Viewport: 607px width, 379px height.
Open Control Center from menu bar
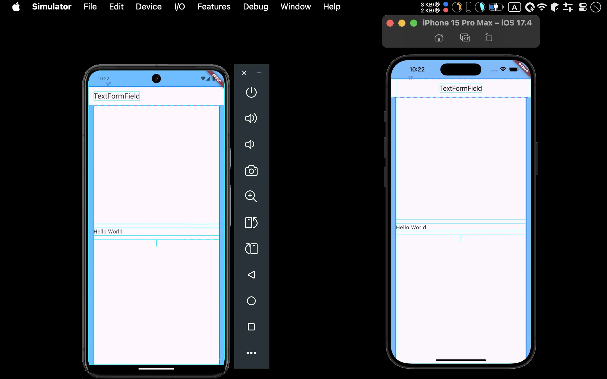click(x=583, y=7)
